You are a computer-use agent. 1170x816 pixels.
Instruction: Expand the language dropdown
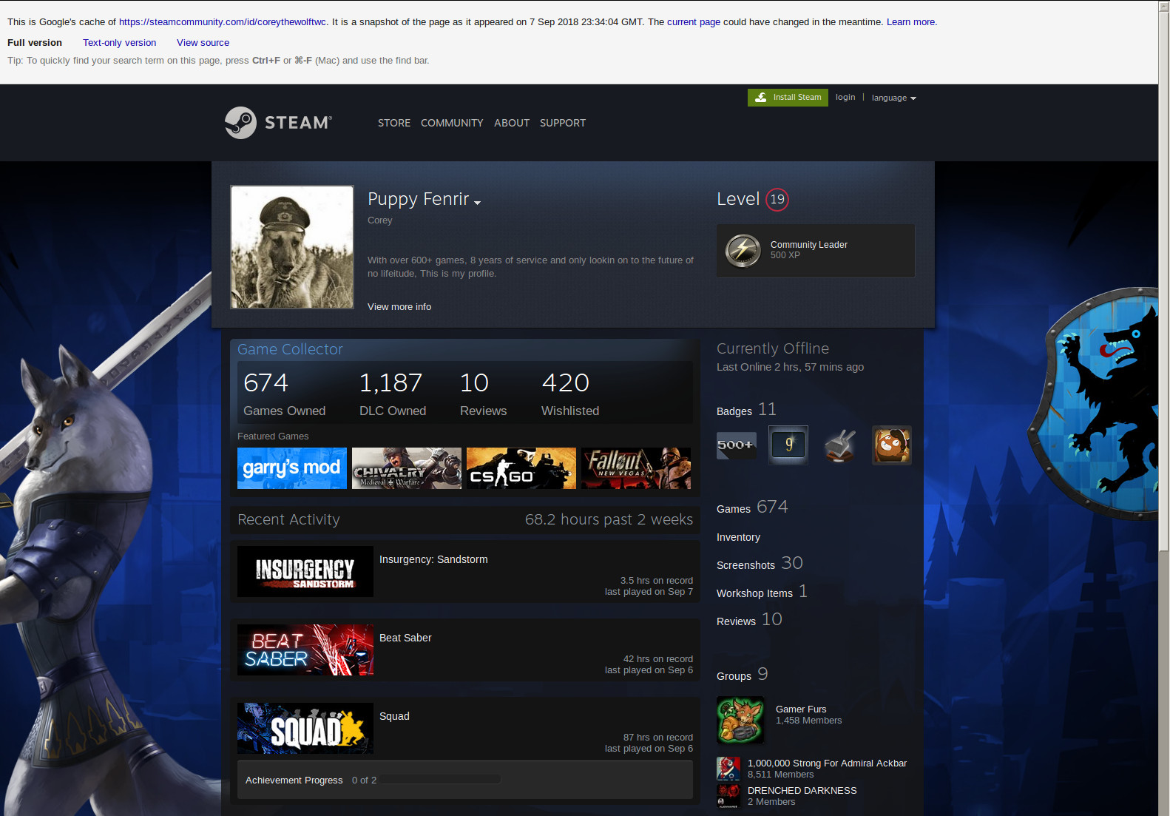click(893, 98)
